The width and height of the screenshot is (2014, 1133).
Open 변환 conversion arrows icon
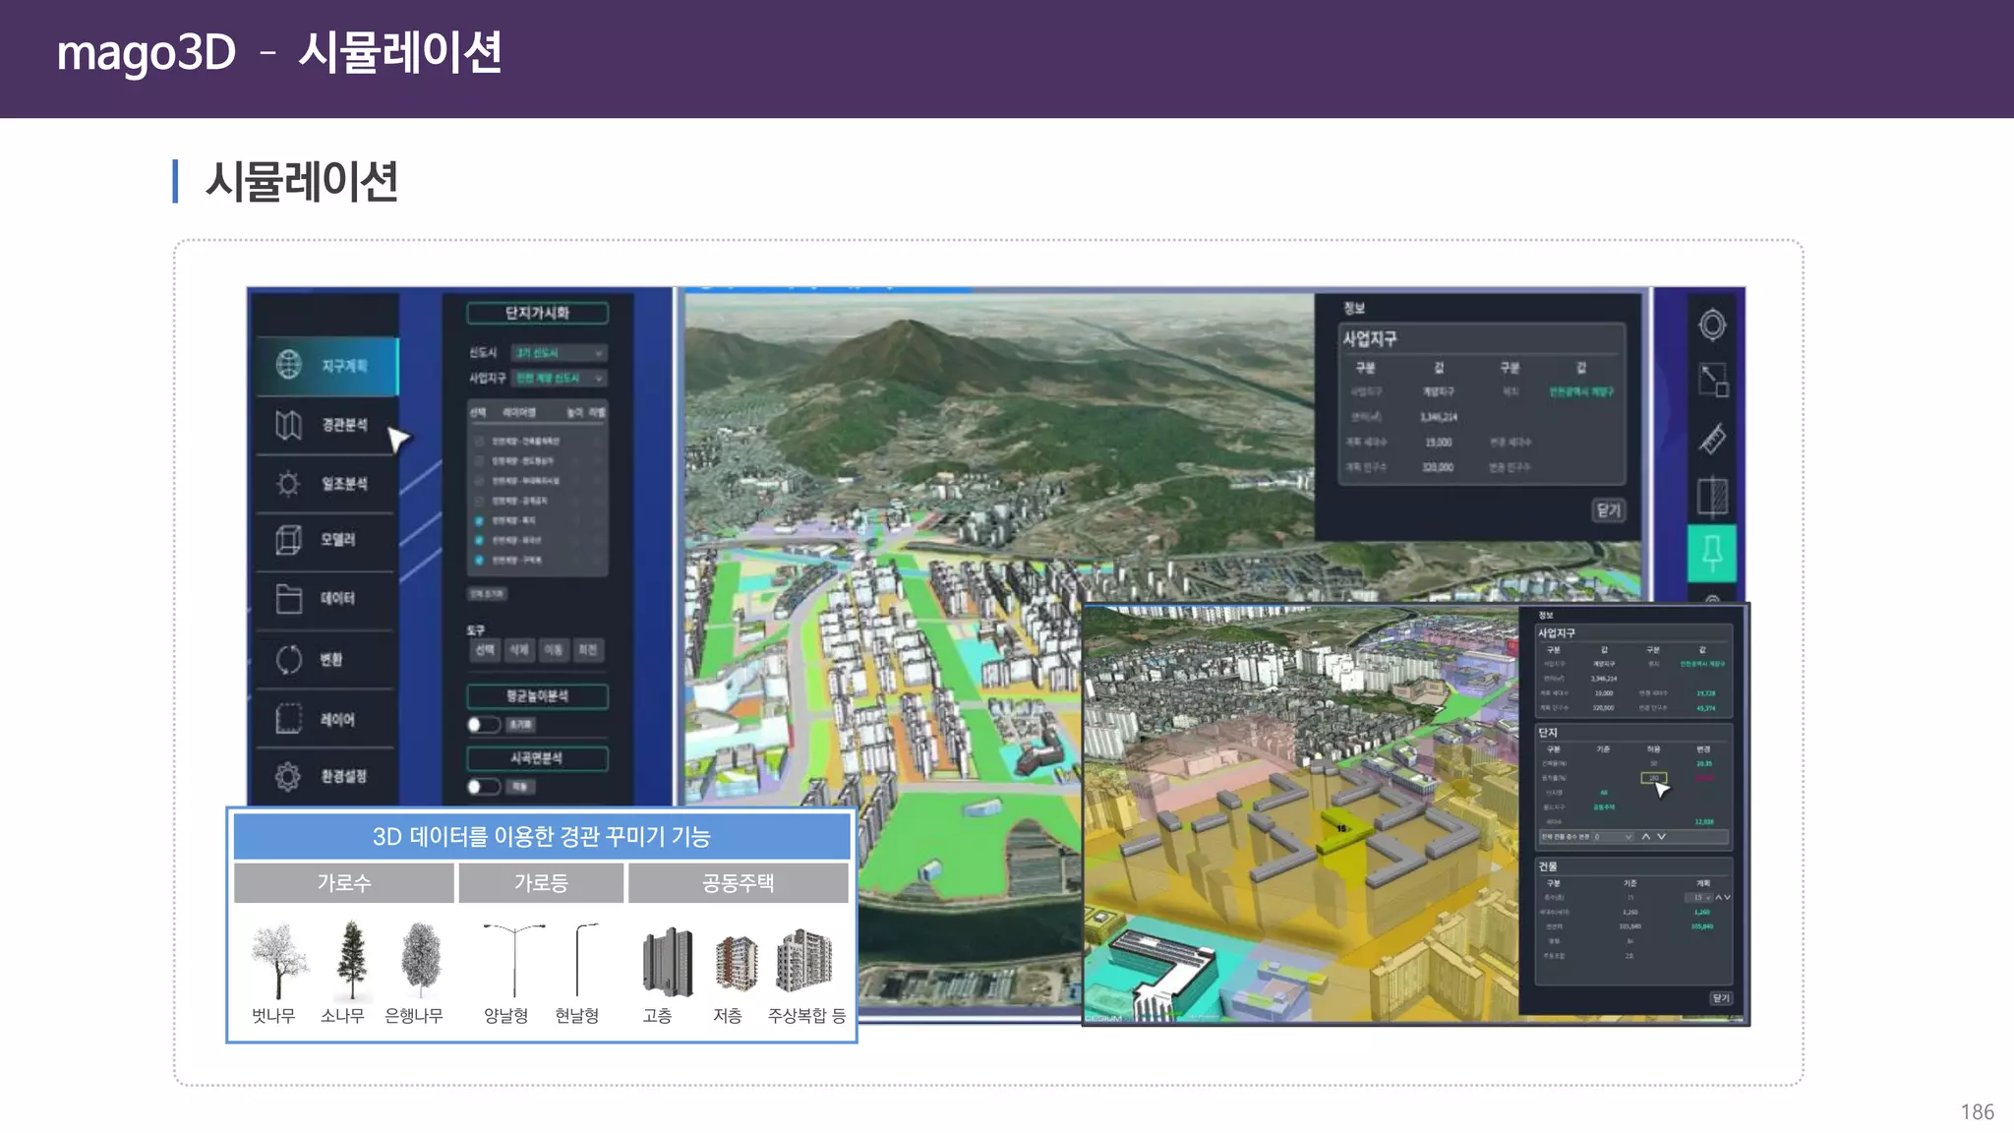click(288, 659)
